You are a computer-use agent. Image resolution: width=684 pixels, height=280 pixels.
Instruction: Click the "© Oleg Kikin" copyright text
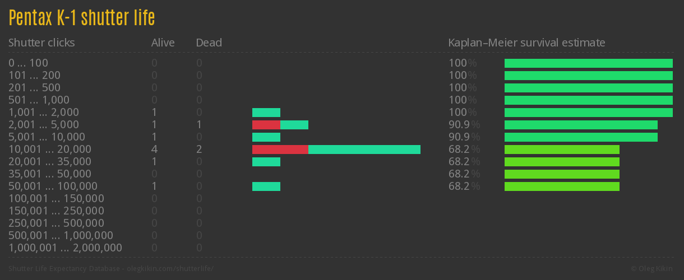[x=653, y=269]
